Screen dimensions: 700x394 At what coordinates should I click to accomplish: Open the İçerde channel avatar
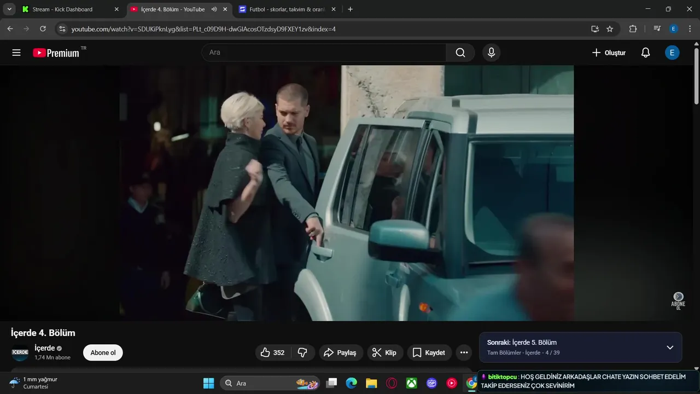coord(20,352)
